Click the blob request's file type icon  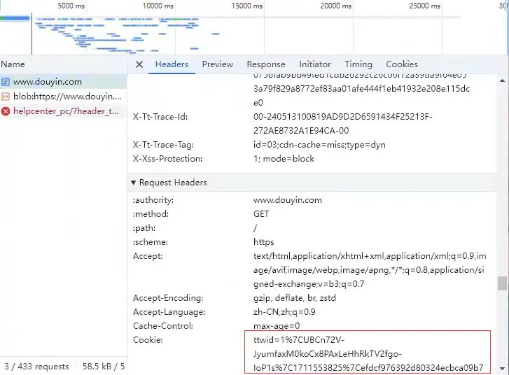tap(6, 97)
